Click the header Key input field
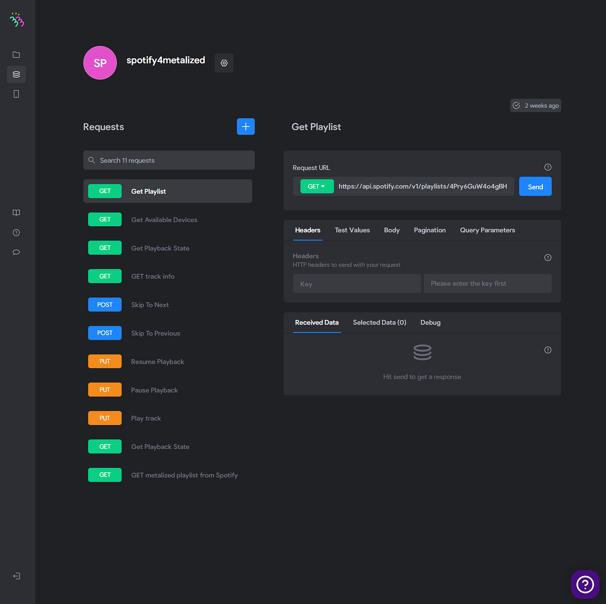Image resolution: width=606 pixels, height=604 pixels. click(x=357, y=283)
